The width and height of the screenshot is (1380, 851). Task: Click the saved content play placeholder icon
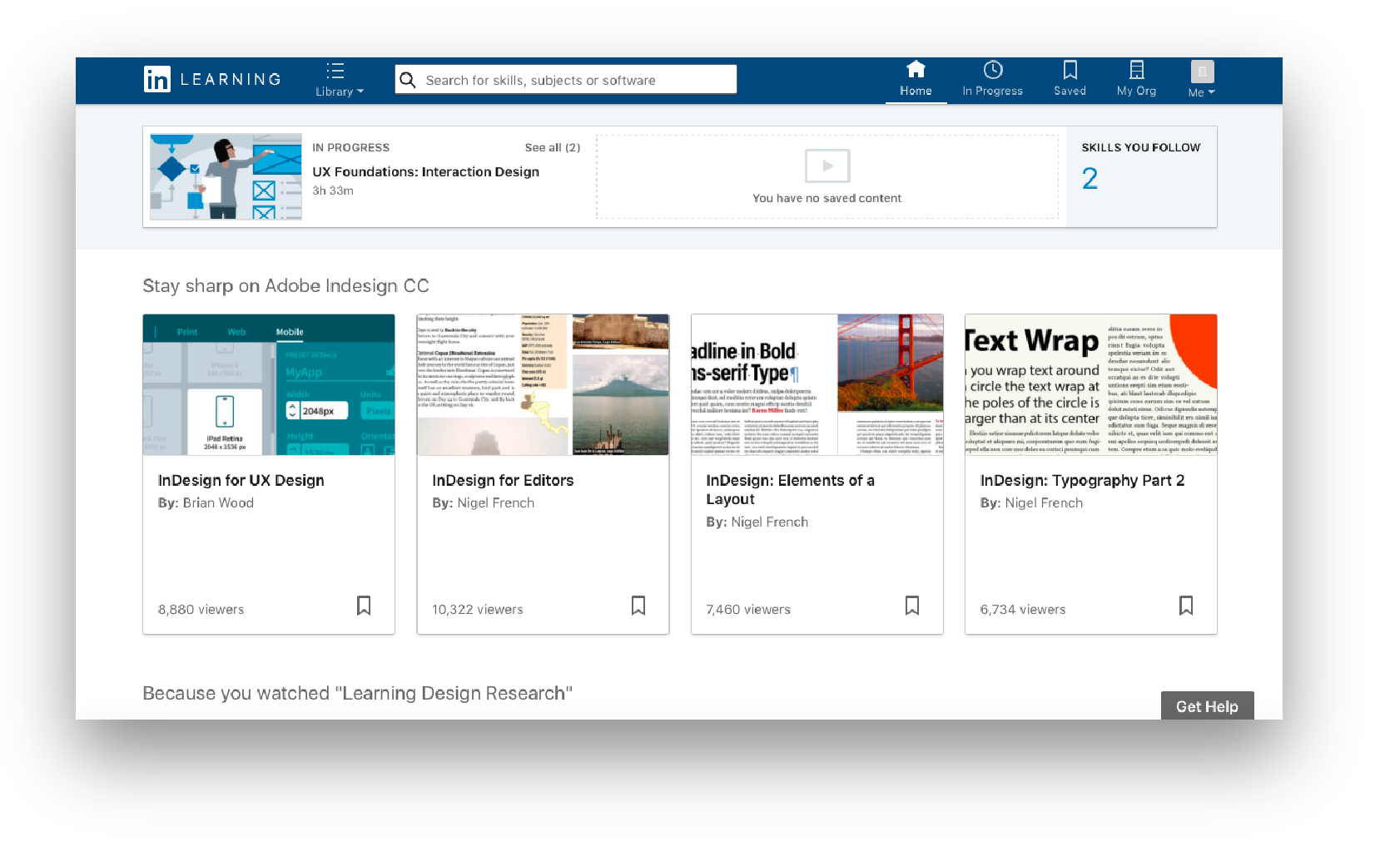[x=827, y=166]
